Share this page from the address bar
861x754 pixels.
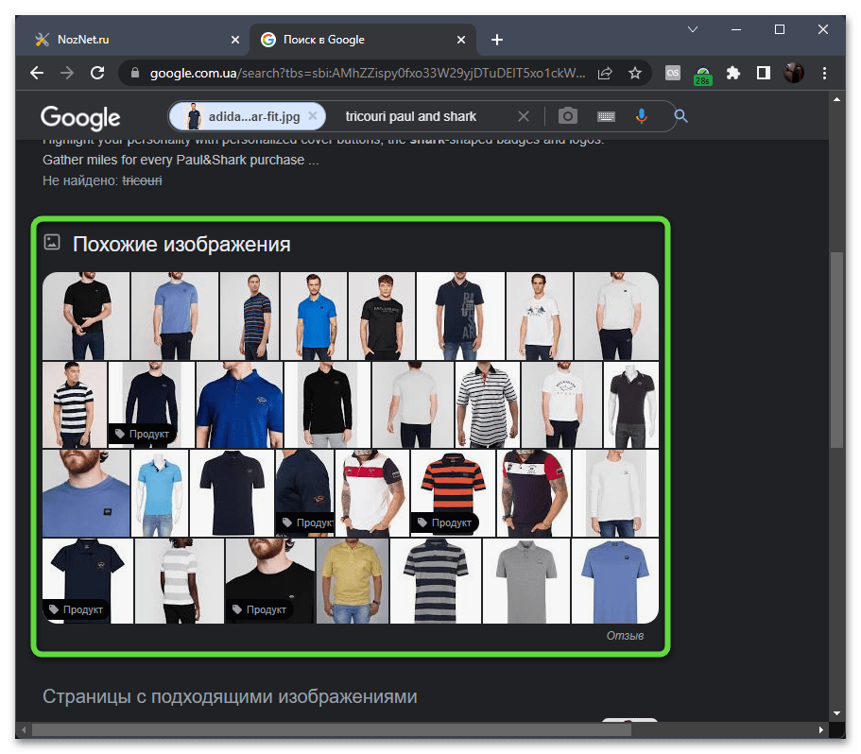point(605,73)
